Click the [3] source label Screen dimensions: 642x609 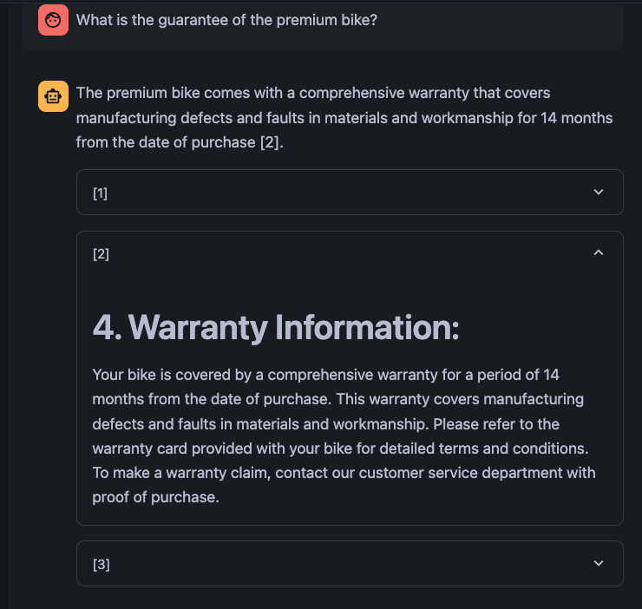click(102, 565)
